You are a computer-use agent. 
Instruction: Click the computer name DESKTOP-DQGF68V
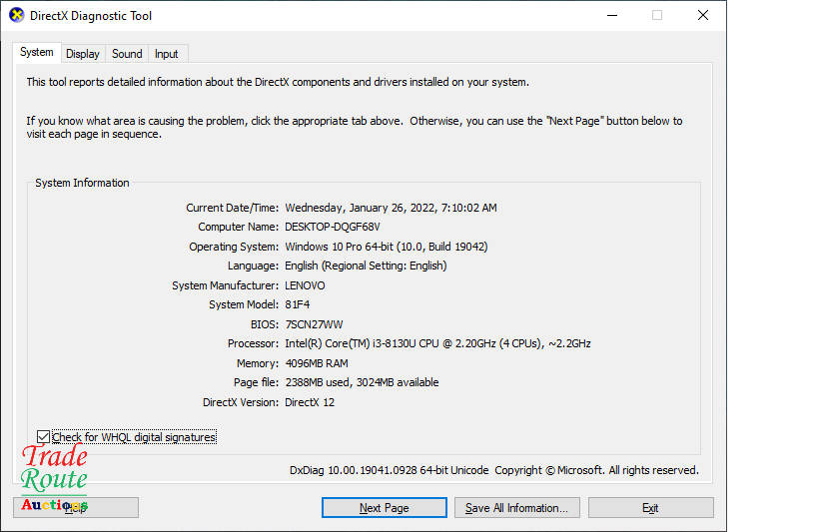coord(333,228)
